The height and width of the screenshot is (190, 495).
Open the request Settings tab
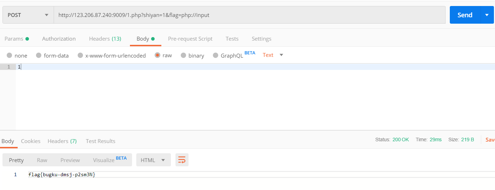point(262,39)
